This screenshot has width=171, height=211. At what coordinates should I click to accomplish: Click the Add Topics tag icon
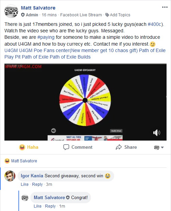click(x=107, y=15)
